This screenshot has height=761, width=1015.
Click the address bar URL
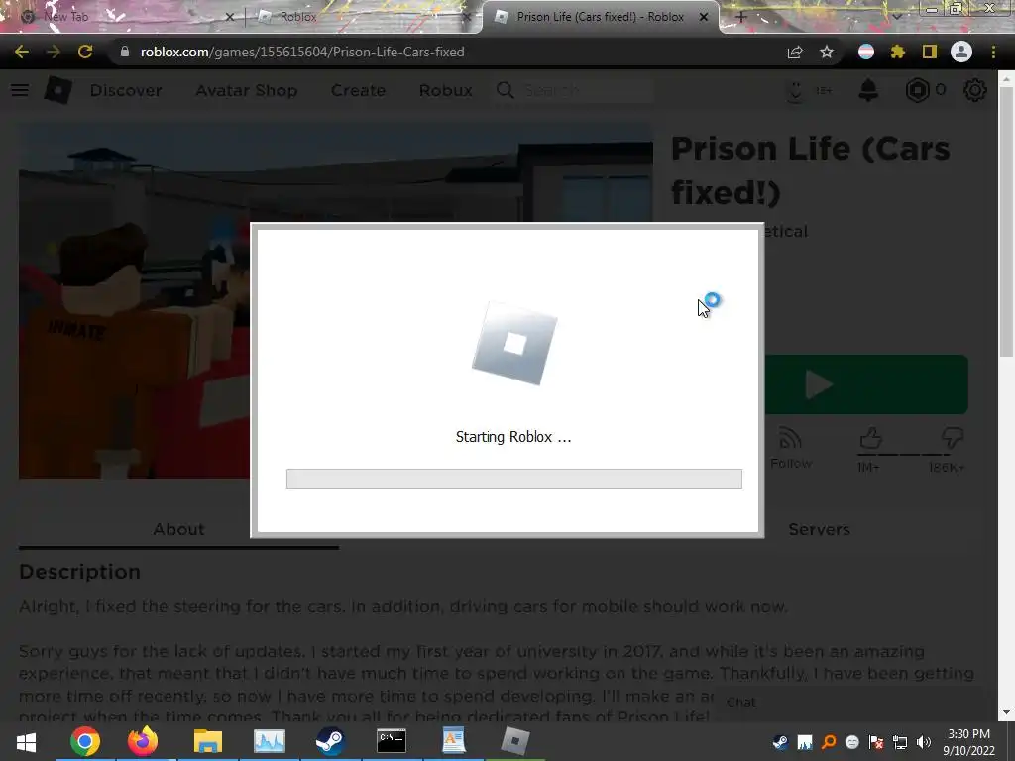click(302, 52)
